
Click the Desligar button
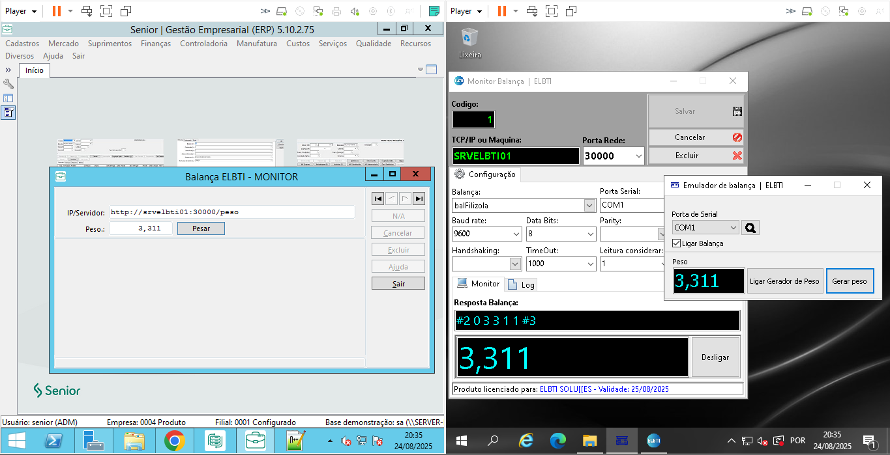(x=715, y=357)
